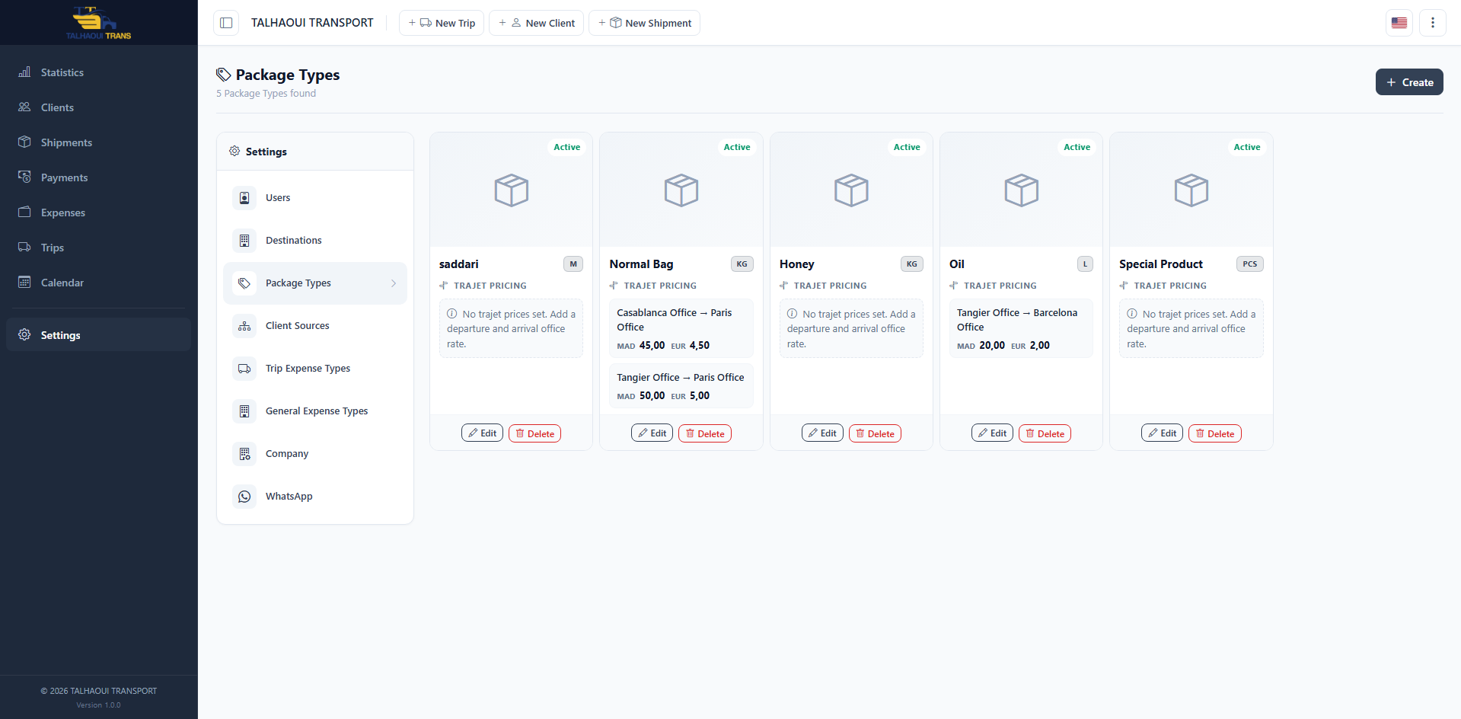The width and height of the screenshot is (1461, 719).
Task: Click the Payments icon in sidebar
Action: 24,177
